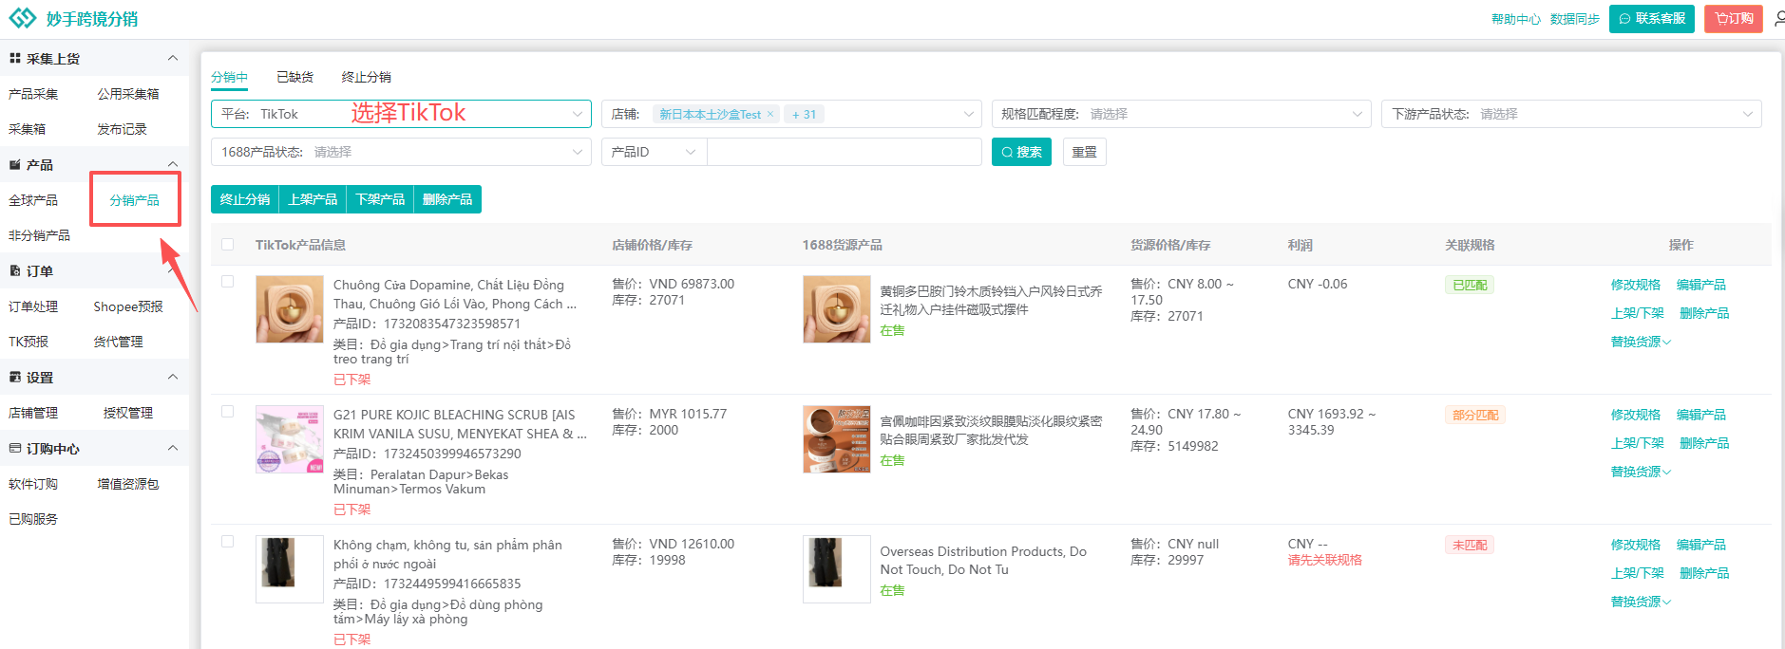1785x649 pixels.
Task: Open the 帮助中心 link
Action: point(1516,19)
